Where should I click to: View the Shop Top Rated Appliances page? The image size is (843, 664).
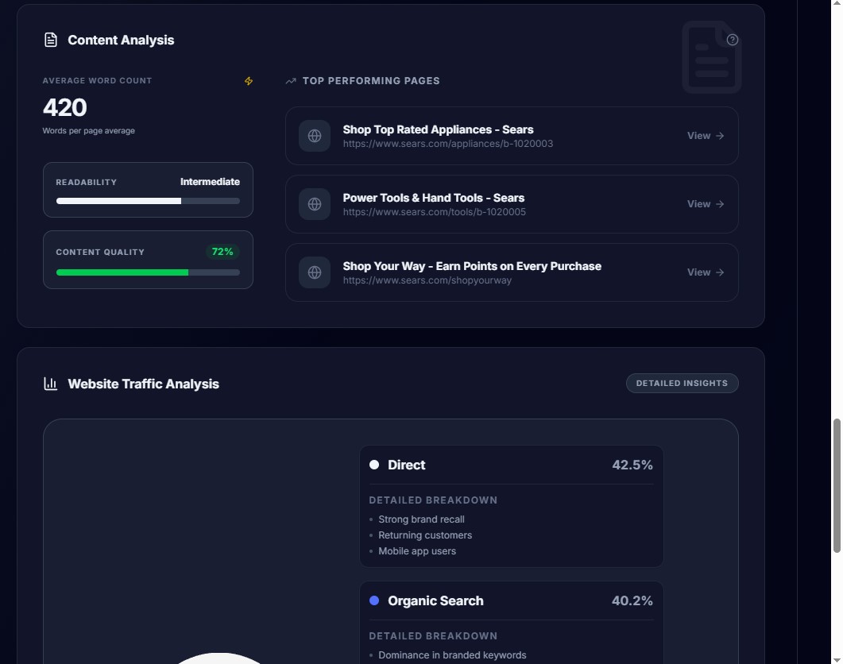pos(706,136)
